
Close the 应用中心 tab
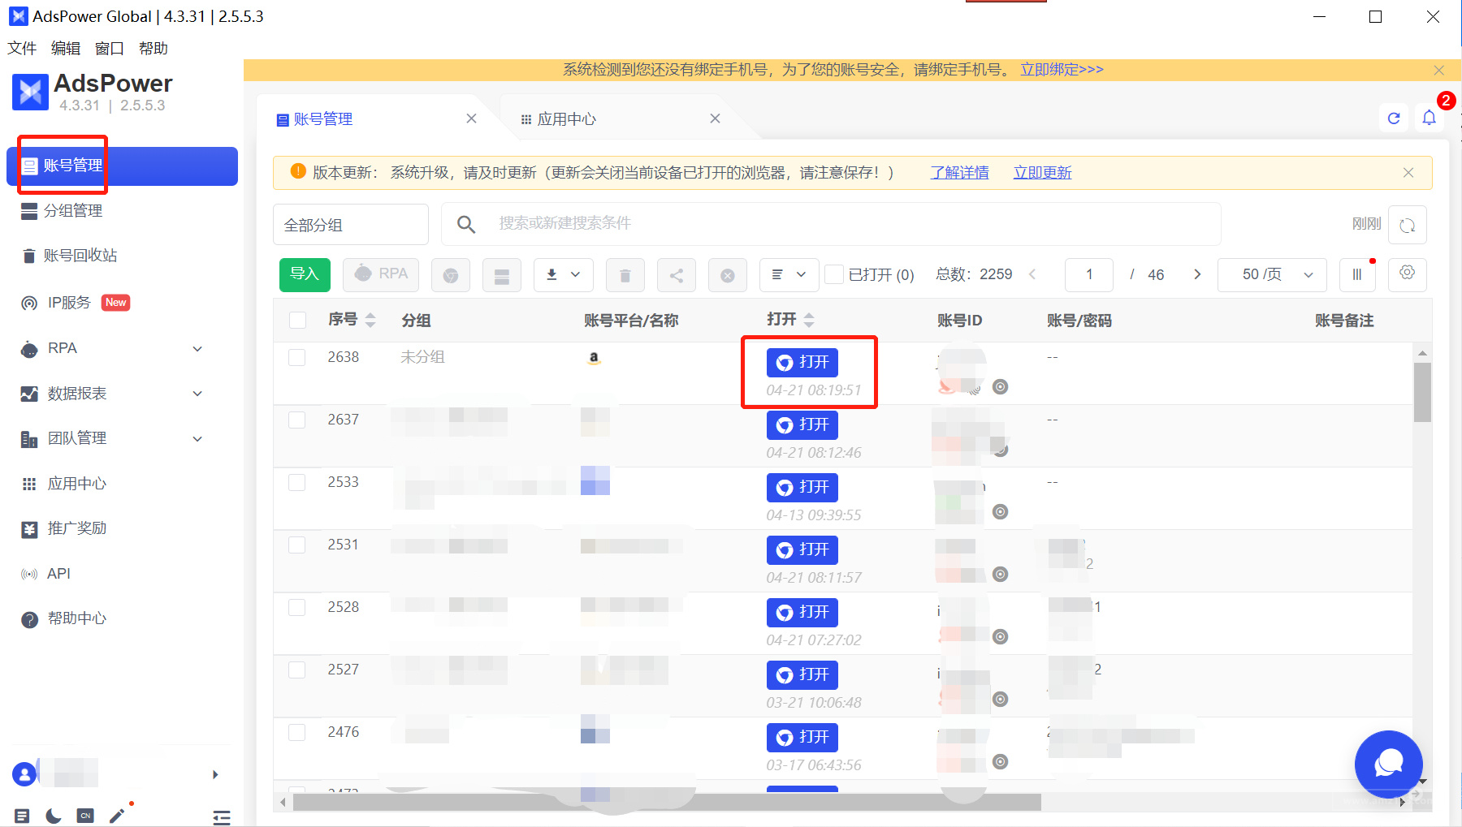(x=715, y=118)
